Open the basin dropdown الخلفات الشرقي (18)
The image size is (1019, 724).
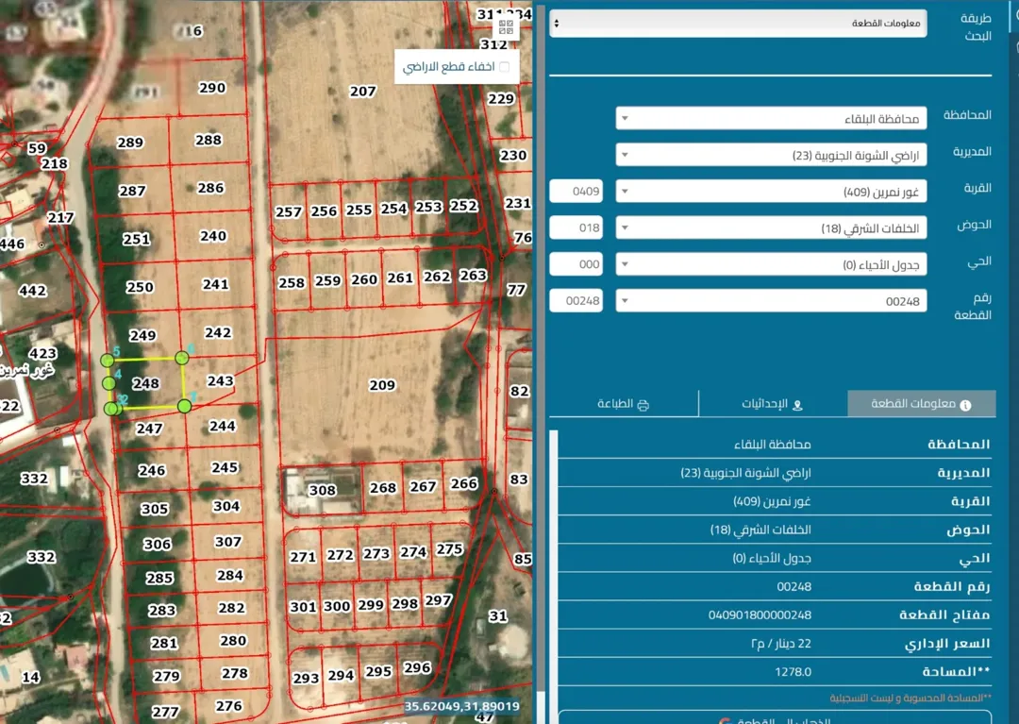click(771, 227)
